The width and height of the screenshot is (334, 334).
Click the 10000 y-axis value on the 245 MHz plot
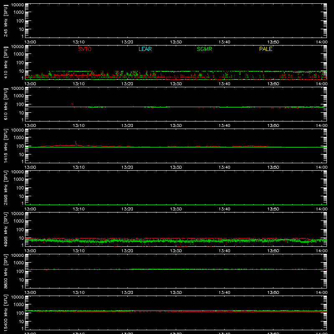coord(18,5)
